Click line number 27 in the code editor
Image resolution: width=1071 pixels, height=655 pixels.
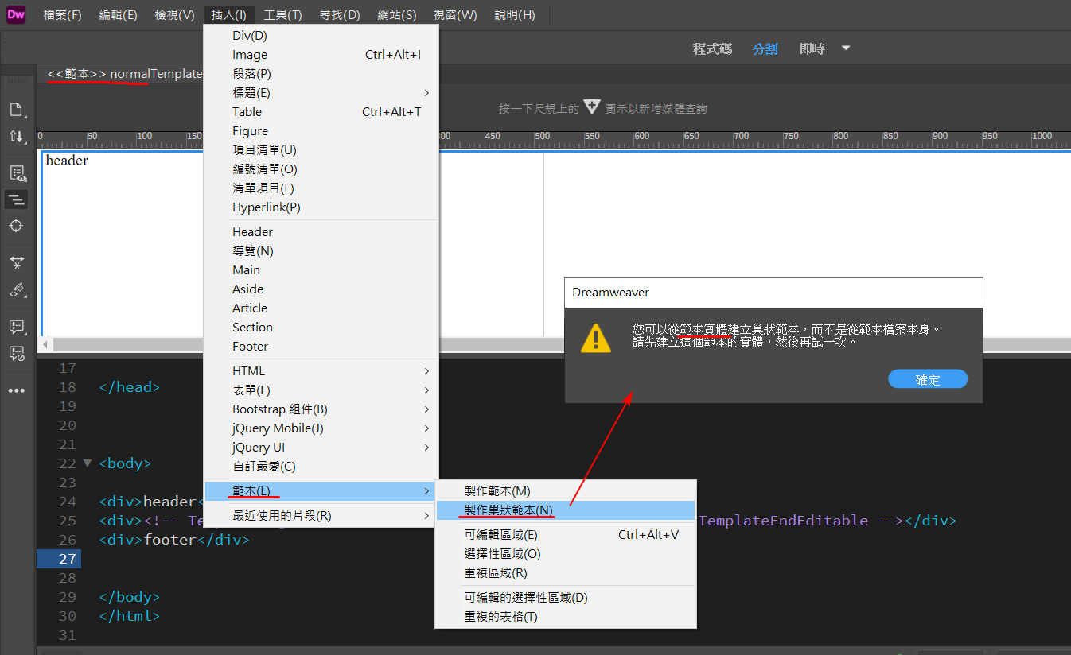[x=68, y=558]
